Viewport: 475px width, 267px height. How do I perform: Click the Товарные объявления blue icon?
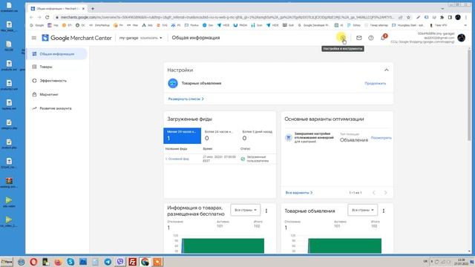tap(173, 83)
